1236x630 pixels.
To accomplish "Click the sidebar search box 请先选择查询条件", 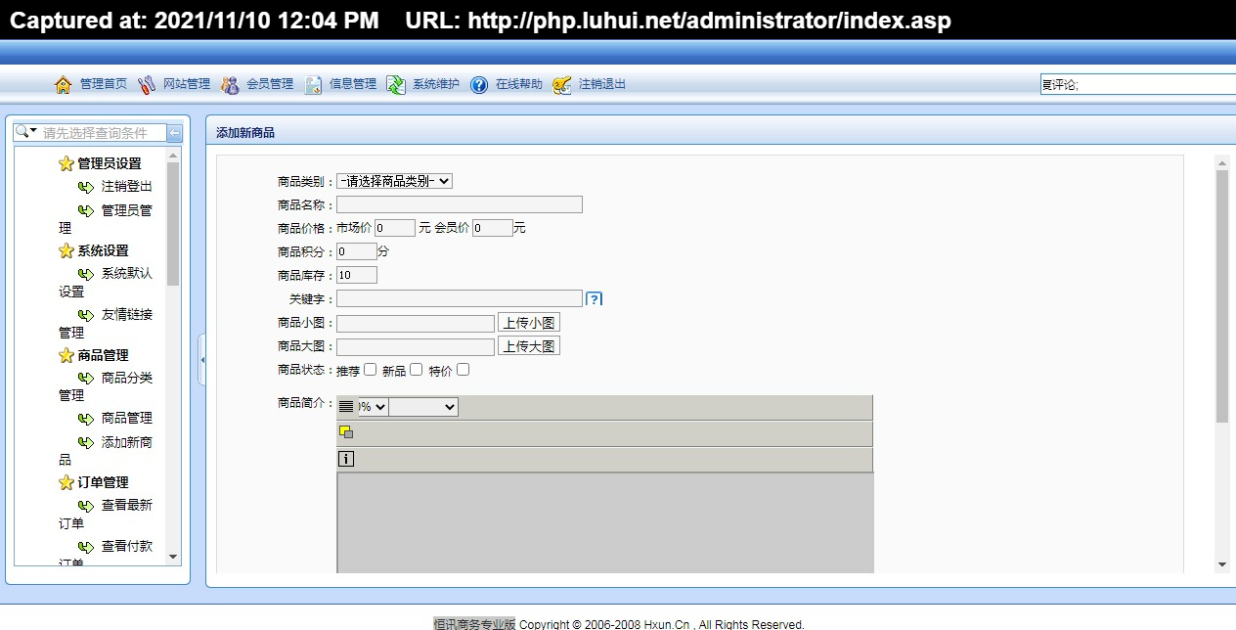I will [x=103, y=133].
